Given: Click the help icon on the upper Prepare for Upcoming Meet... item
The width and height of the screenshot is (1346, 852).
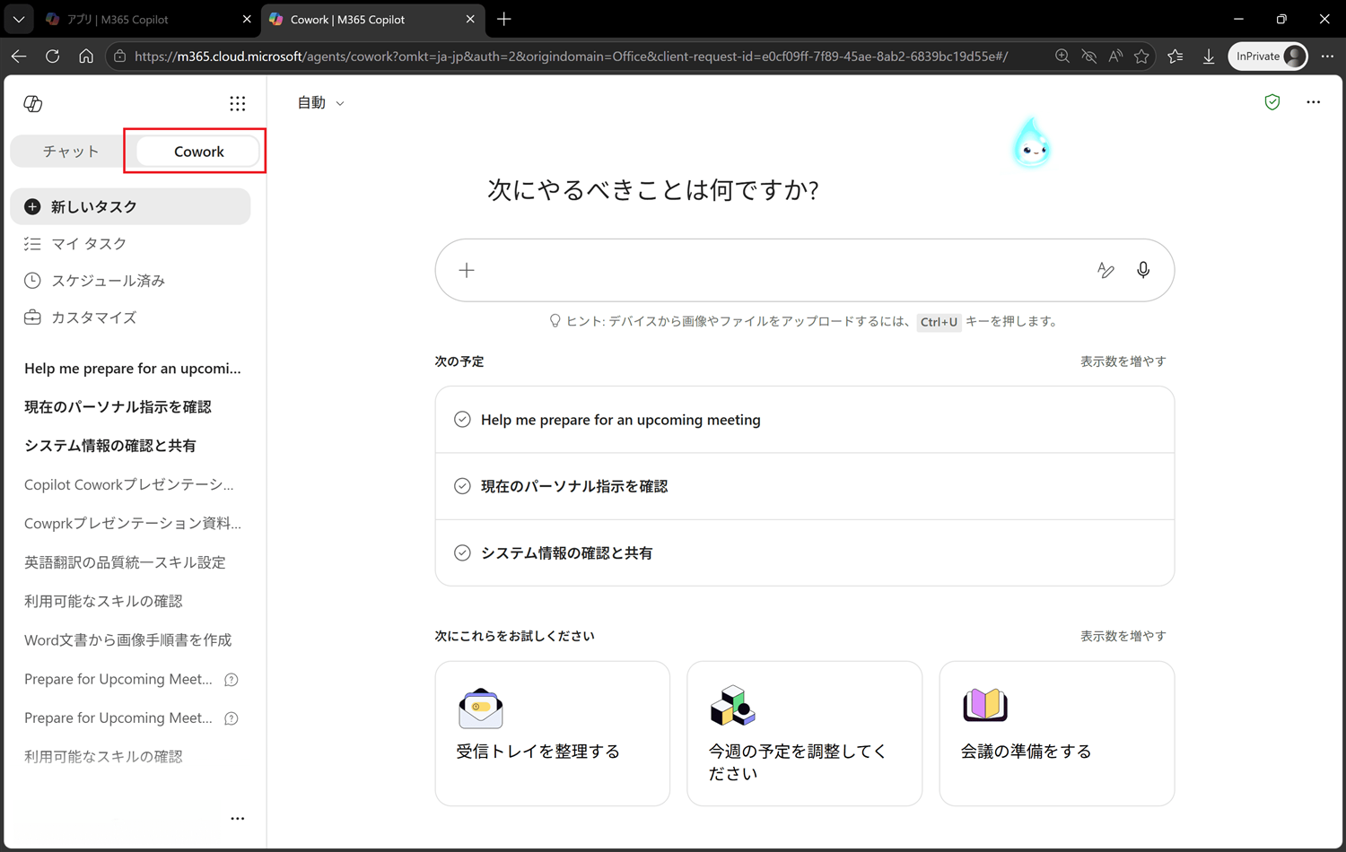Looking at the screenshot, I should click(x=231, y=680).
